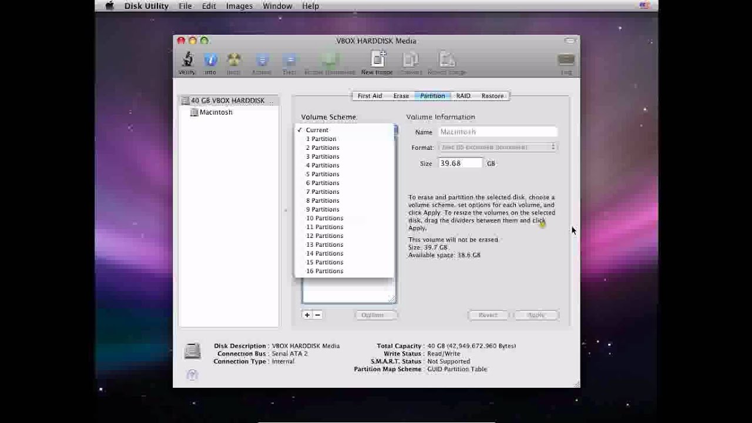The image size is (752, 423).
Task: Click the Revert button
Action: (488, 315)
